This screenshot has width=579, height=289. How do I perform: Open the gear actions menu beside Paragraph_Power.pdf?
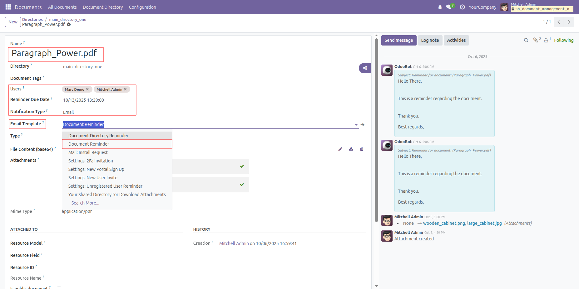click(x=69, y=24)
